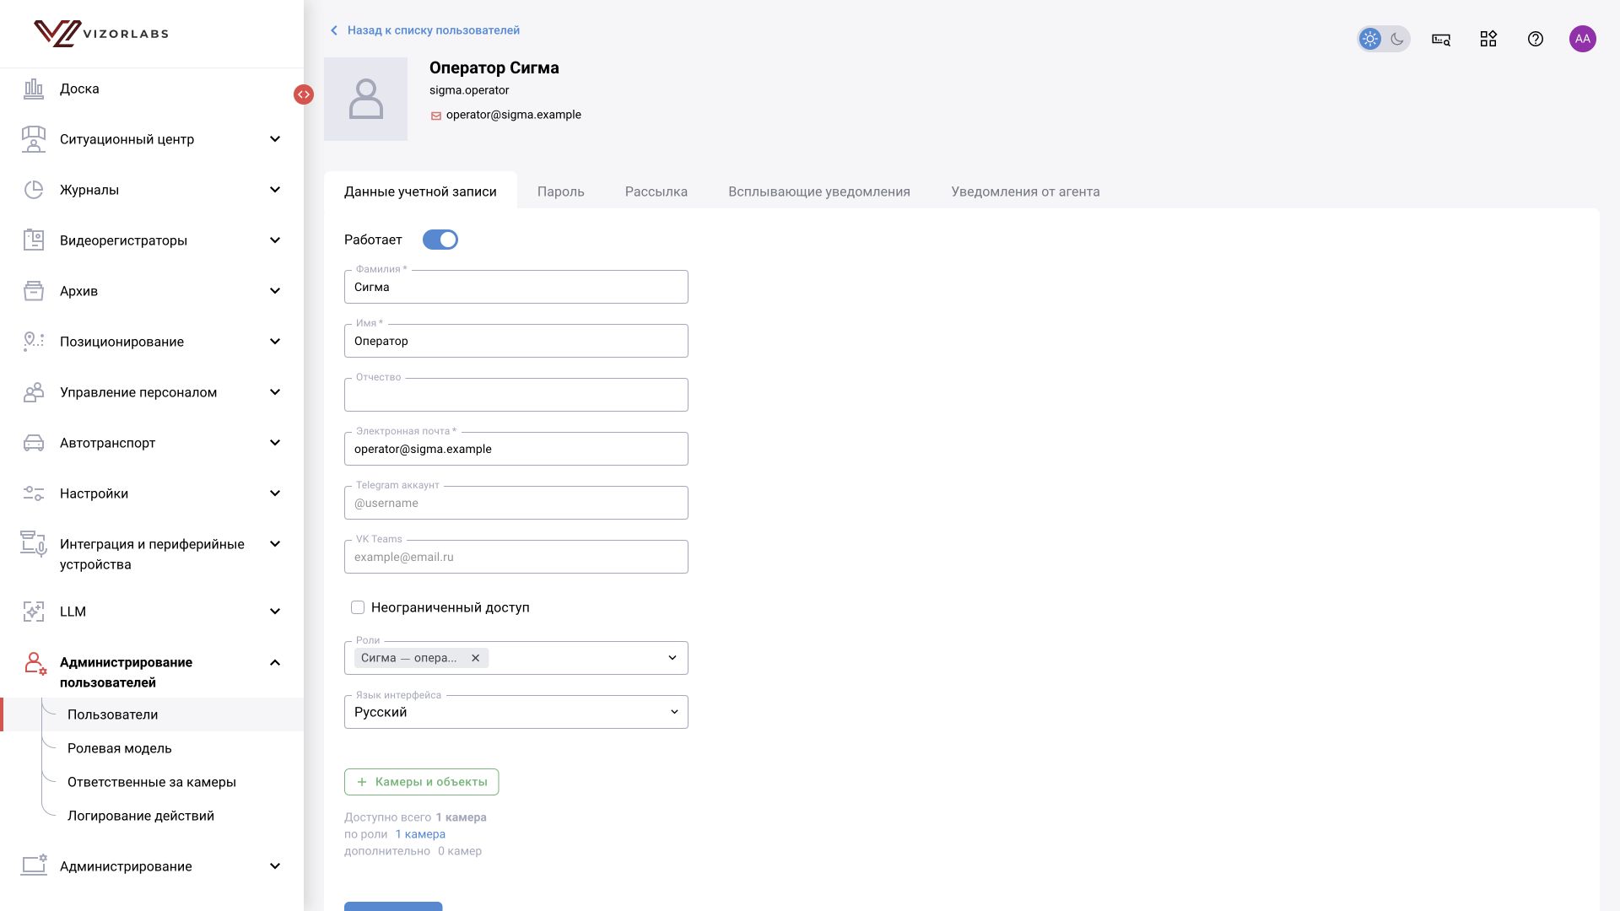The image size is (1620, 911).
Task: Toggle the Работает switch off
Action: click(440, 240)
